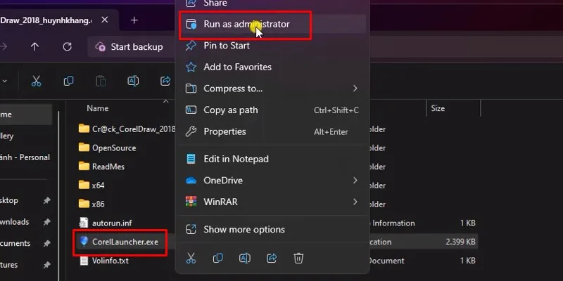Select Run as administrator
The image size is (563, 281).
click(272, 24)
